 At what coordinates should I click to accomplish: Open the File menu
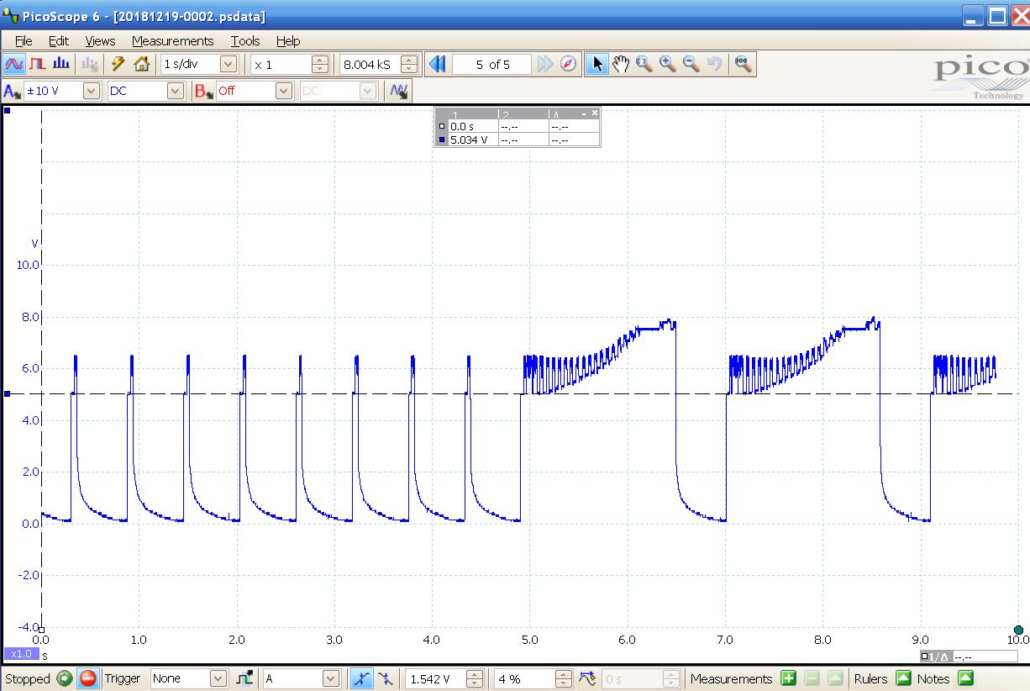tap(24, 40)
